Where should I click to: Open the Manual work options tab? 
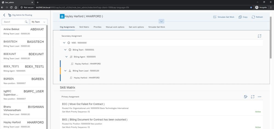(115, 27)
